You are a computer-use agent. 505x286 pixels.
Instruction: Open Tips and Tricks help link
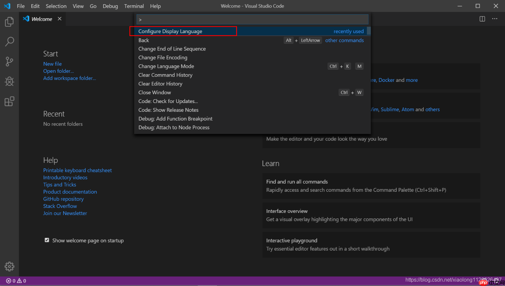click(60, 184)
